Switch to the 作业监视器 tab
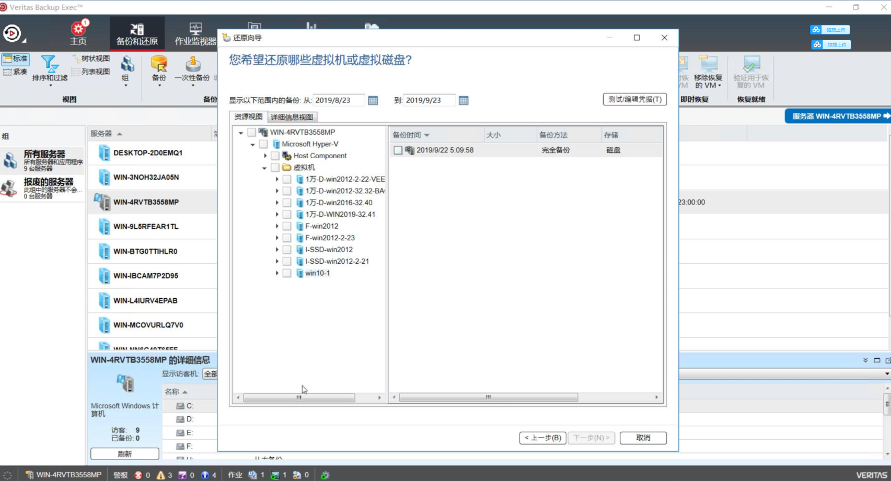 tap(195, 33)
